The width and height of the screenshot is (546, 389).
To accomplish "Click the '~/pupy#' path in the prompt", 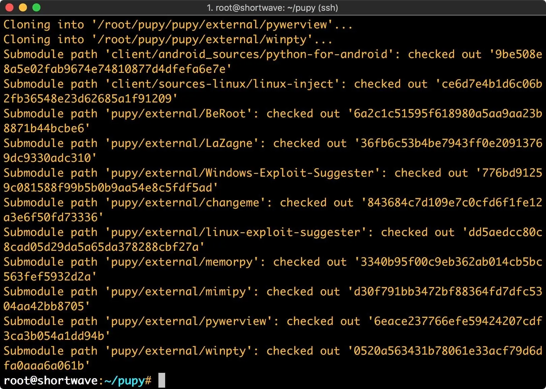I will coord(128,381).
